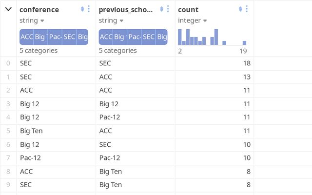Viewport: 312px width, 195px height.
Task: Click sort arrows on count column
Action: [x=240, y=9]
